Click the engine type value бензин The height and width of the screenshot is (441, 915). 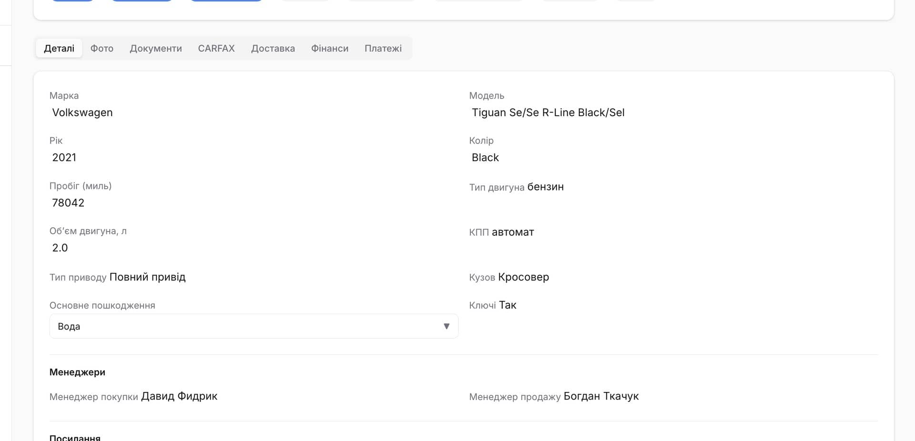pyautogui.click(x=545, y=187)
